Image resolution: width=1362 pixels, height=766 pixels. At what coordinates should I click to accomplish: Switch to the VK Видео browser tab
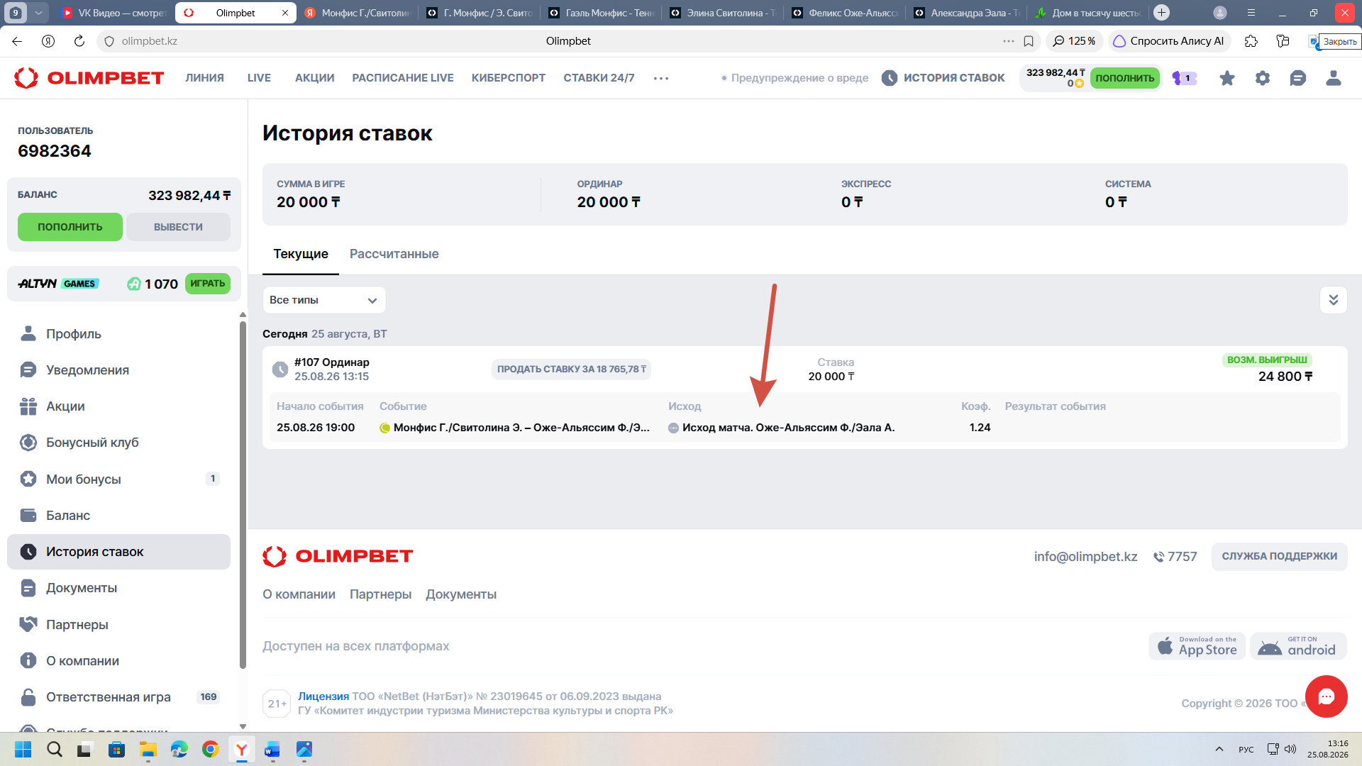[113, 13]
